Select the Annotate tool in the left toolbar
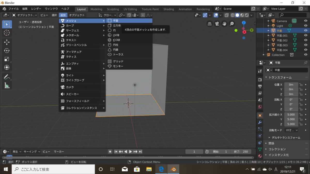 [x=7, y=76]
